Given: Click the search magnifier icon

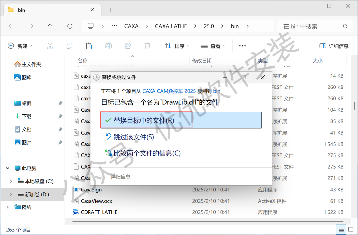Looking at the screenshot, I should coord(345,26).
